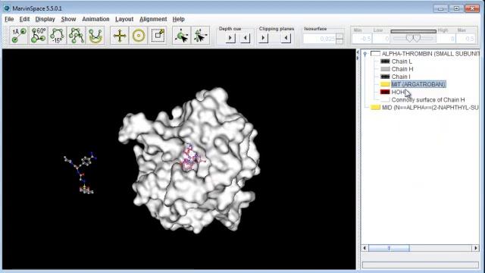Click the Low value field
The image size is (485, 273).
381,39
